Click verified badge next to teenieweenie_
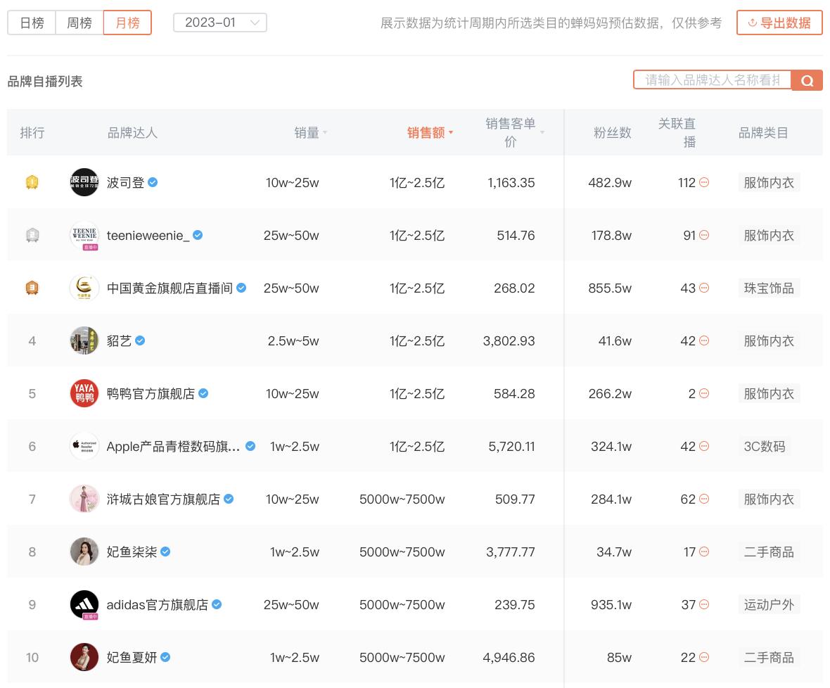This screenshot has width=830, height=688. pyautogui.click(x=198, y=235)
